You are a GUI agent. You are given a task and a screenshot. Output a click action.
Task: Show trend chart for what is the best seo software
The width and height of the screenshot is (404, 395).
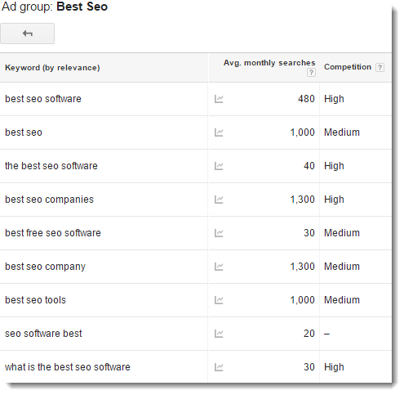[219, 367]
